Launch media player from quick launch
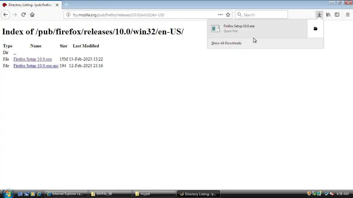Viewport: 353px width, 198px height. [33, 194]
